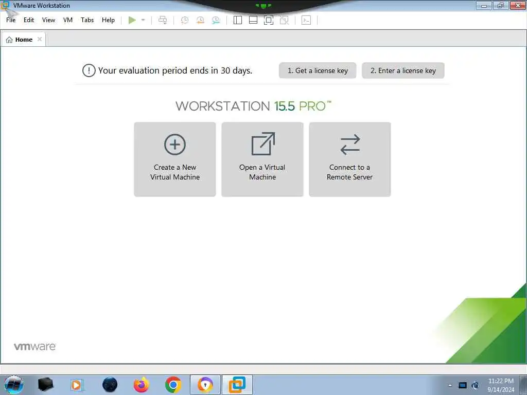Click Open a Virtual Machine tile
Viewport: 527px width, 395px height.
(x=262, y=159)
